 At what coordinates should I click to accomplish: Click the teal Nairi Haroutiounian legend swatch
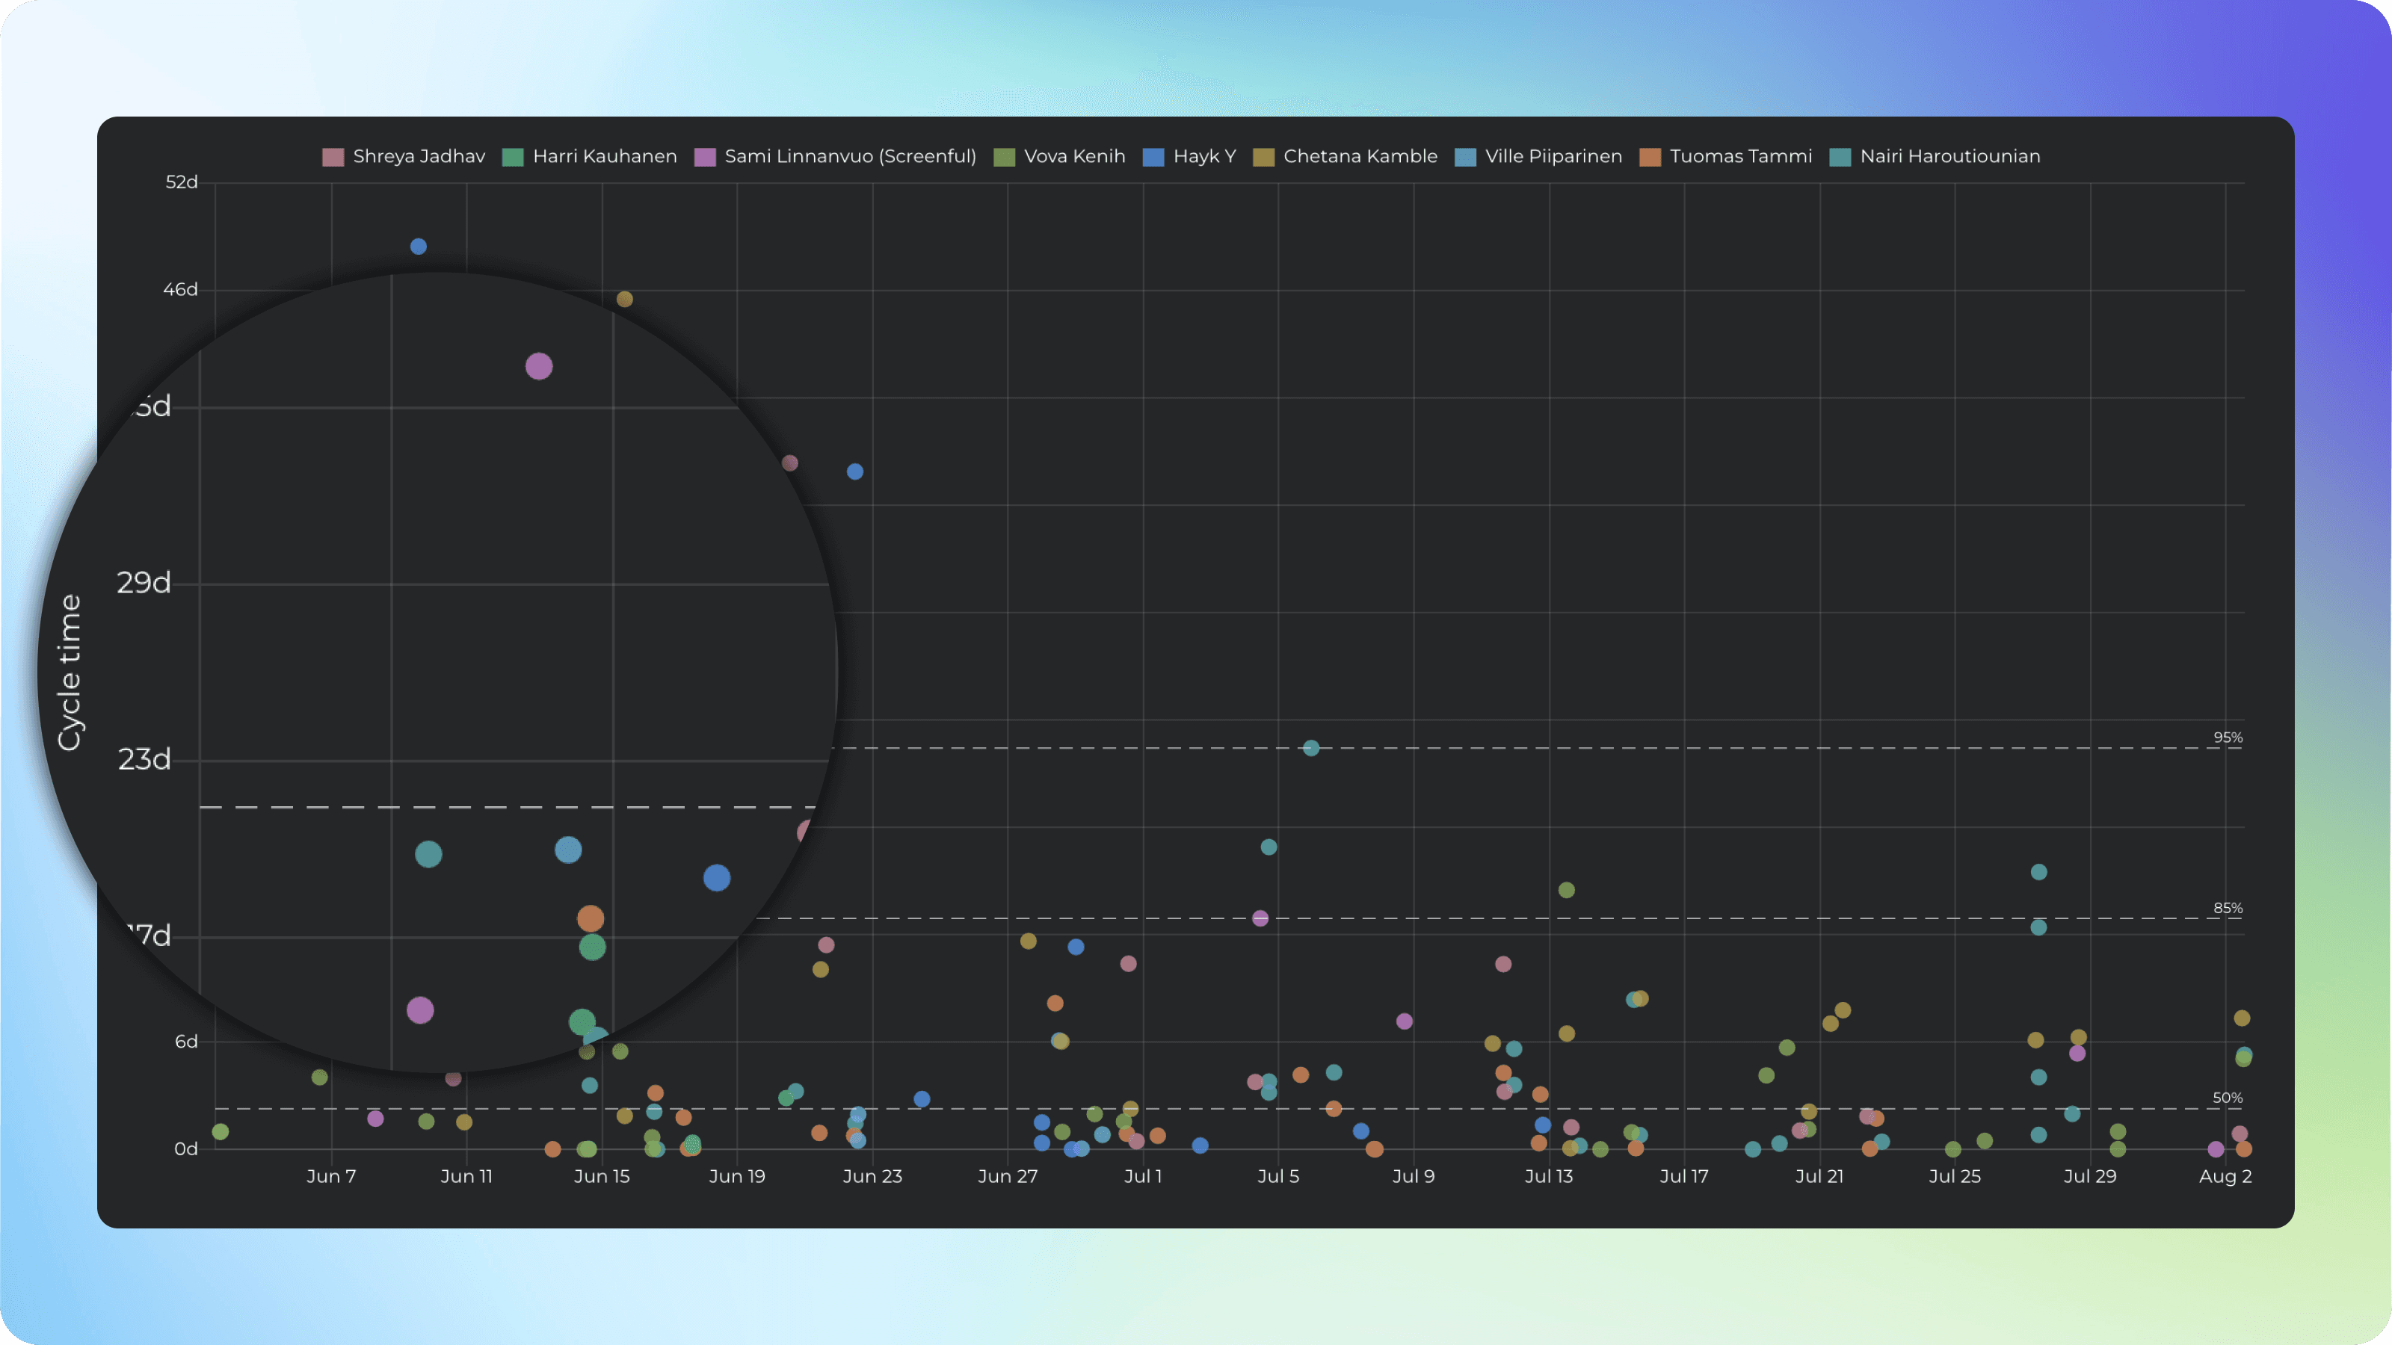click(x=1840, y=157)
